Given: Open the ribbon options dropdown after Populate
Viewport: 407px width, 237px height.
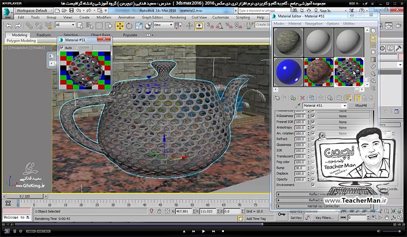Looking at the screenshot, I should tap(149, 35).
